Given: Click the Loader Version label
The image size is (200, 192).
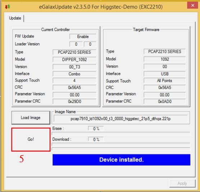Looking at the screenshot, I should click(x=27, y=44).
